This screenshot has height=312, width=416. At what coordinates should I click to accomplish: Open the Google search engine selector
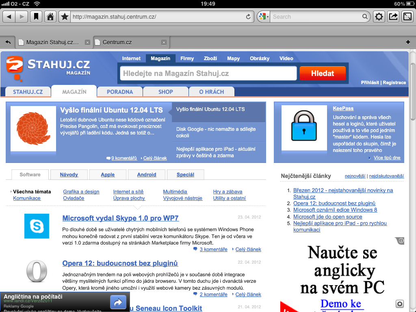click(263, 17)
